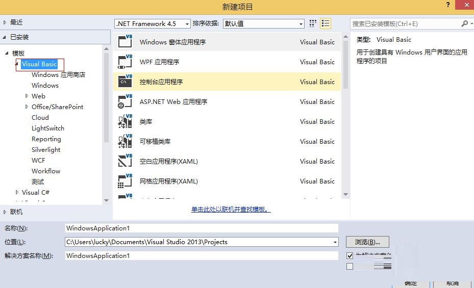This screenshot has width=474, height=288.
Task: Select 网格应用程序(XAML) template name
Action: [x=169, y=181]
